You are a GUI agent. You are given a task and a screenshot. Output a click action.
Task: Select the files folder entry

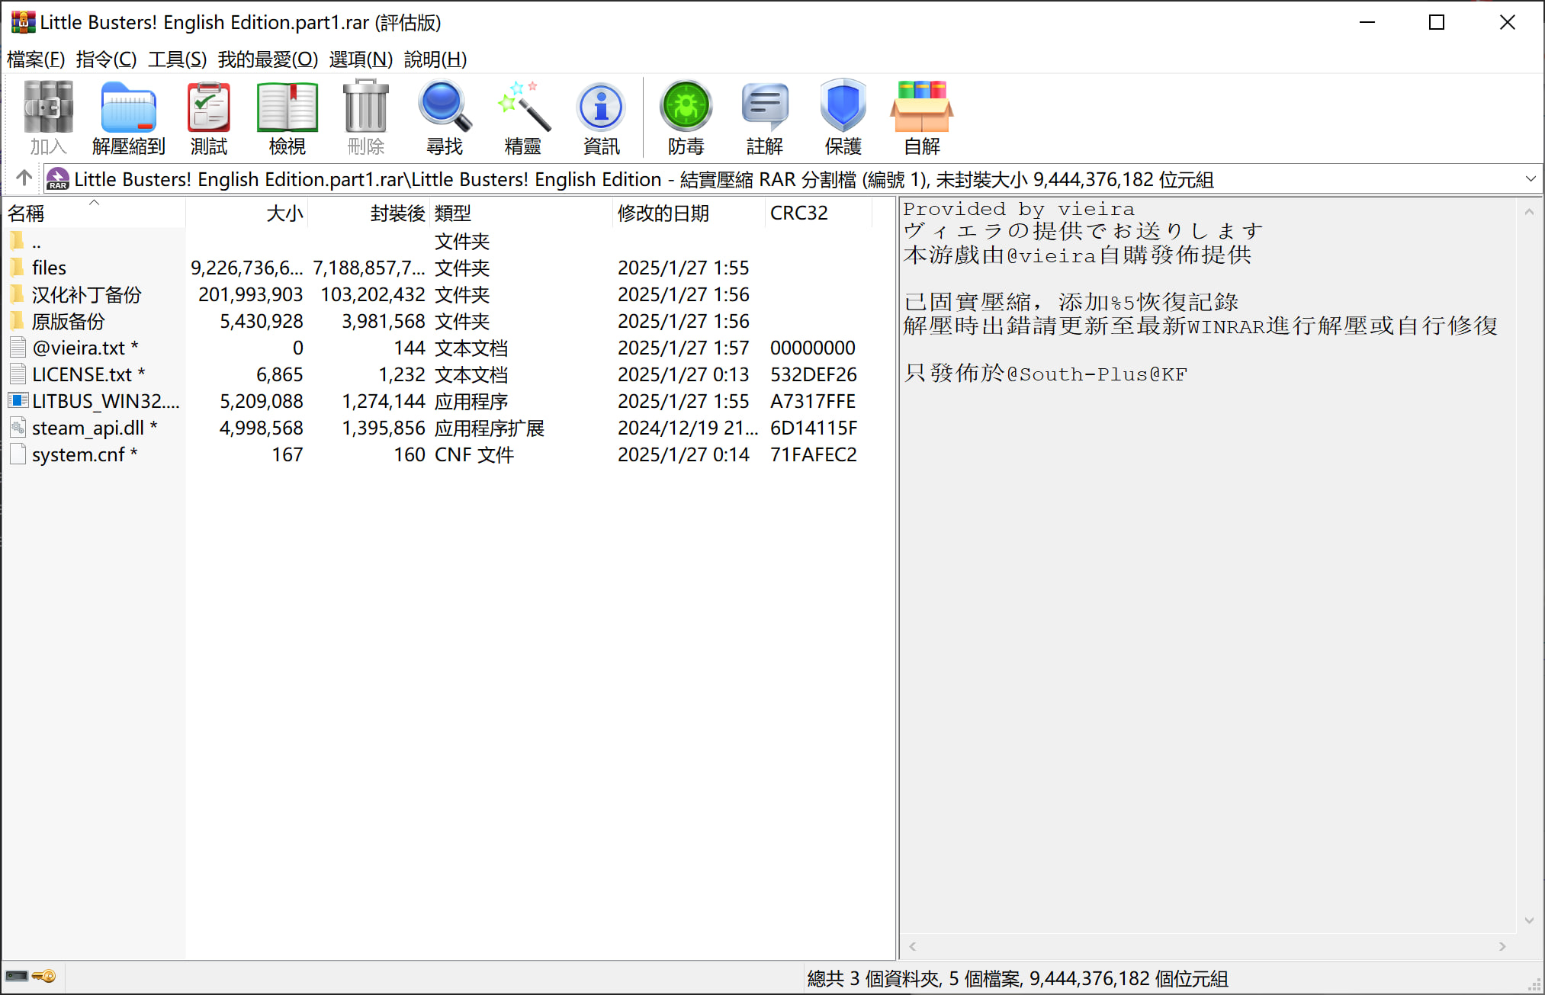tap(49, 268)
